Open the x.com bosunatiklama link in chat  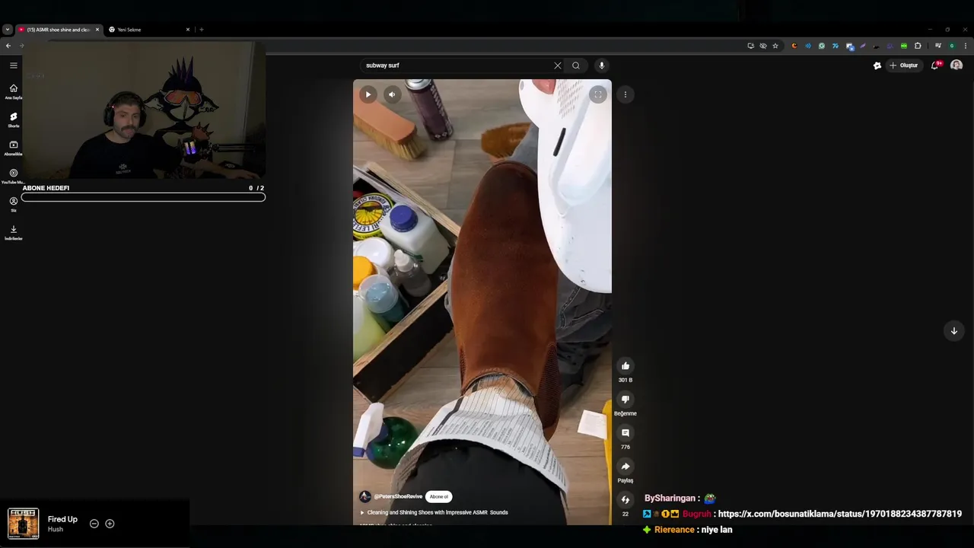(x=840, y=514)
